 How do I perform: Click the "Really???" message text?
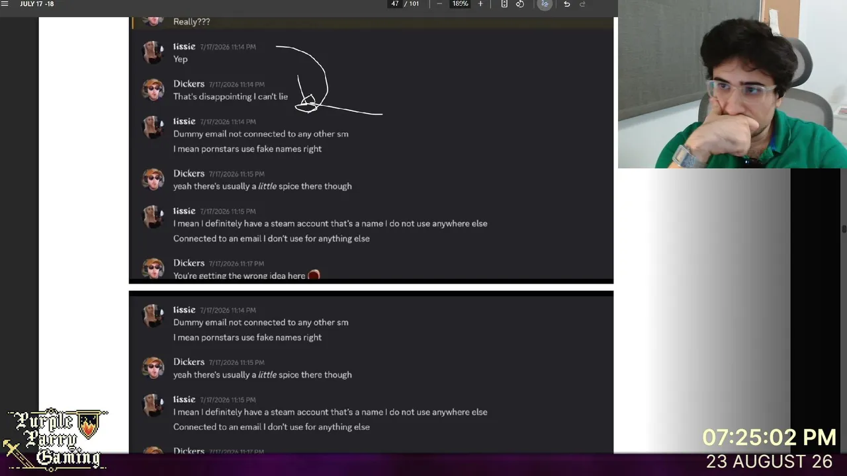[x=191, y=22]
